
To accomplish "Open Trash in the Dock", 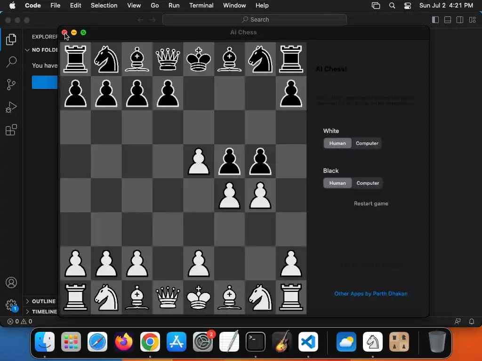I will pyautogui.click(x=437, y=342).
